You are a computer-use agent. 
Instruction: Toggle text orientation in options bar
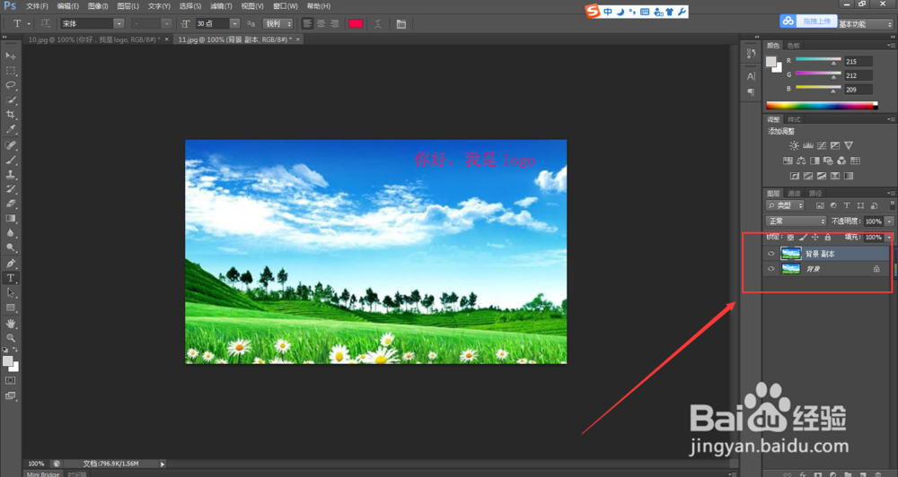click(45, 23)
